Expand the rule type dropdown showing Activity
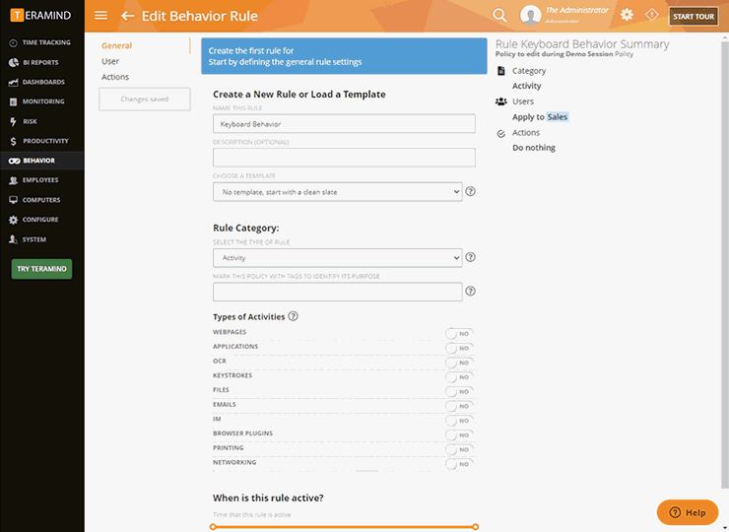This screenshot has width=729, height=532. coord(337,258)
